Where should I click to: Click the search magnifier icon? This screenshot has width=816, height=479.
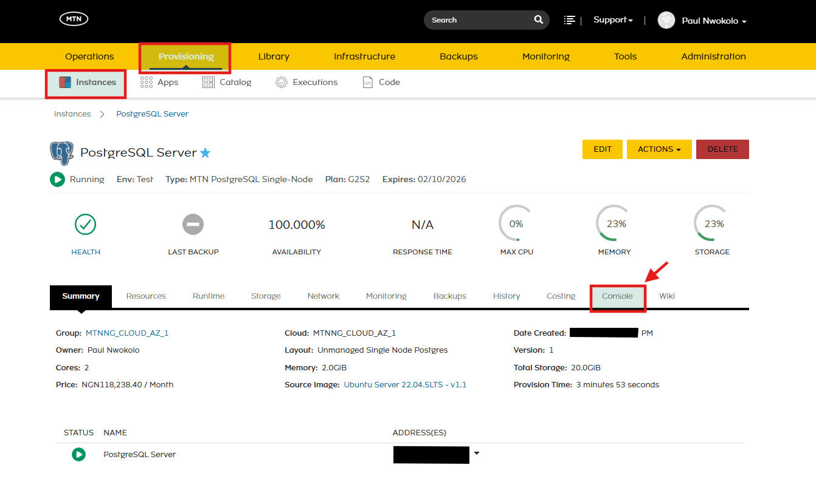[x=538, y=20]
